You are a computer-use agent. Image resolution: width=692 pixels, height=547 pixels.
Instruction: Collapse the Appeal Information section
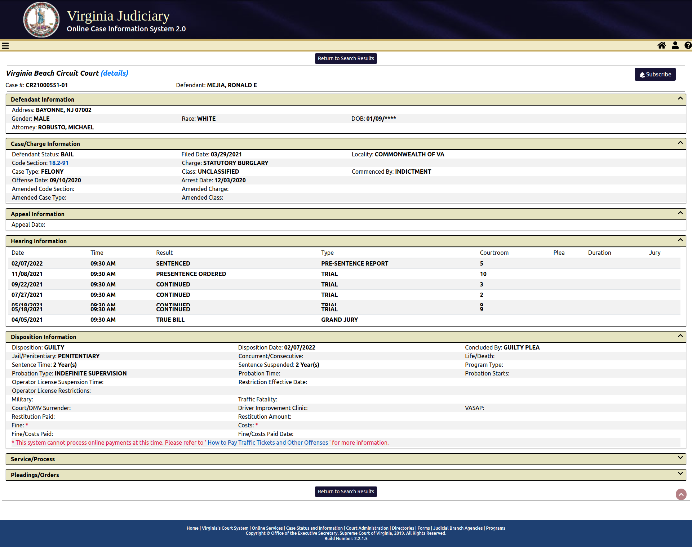(680, 213)
